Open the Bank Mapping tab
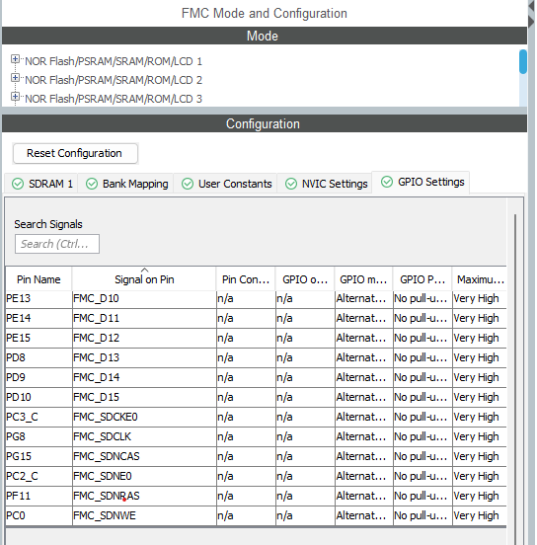 125,184
